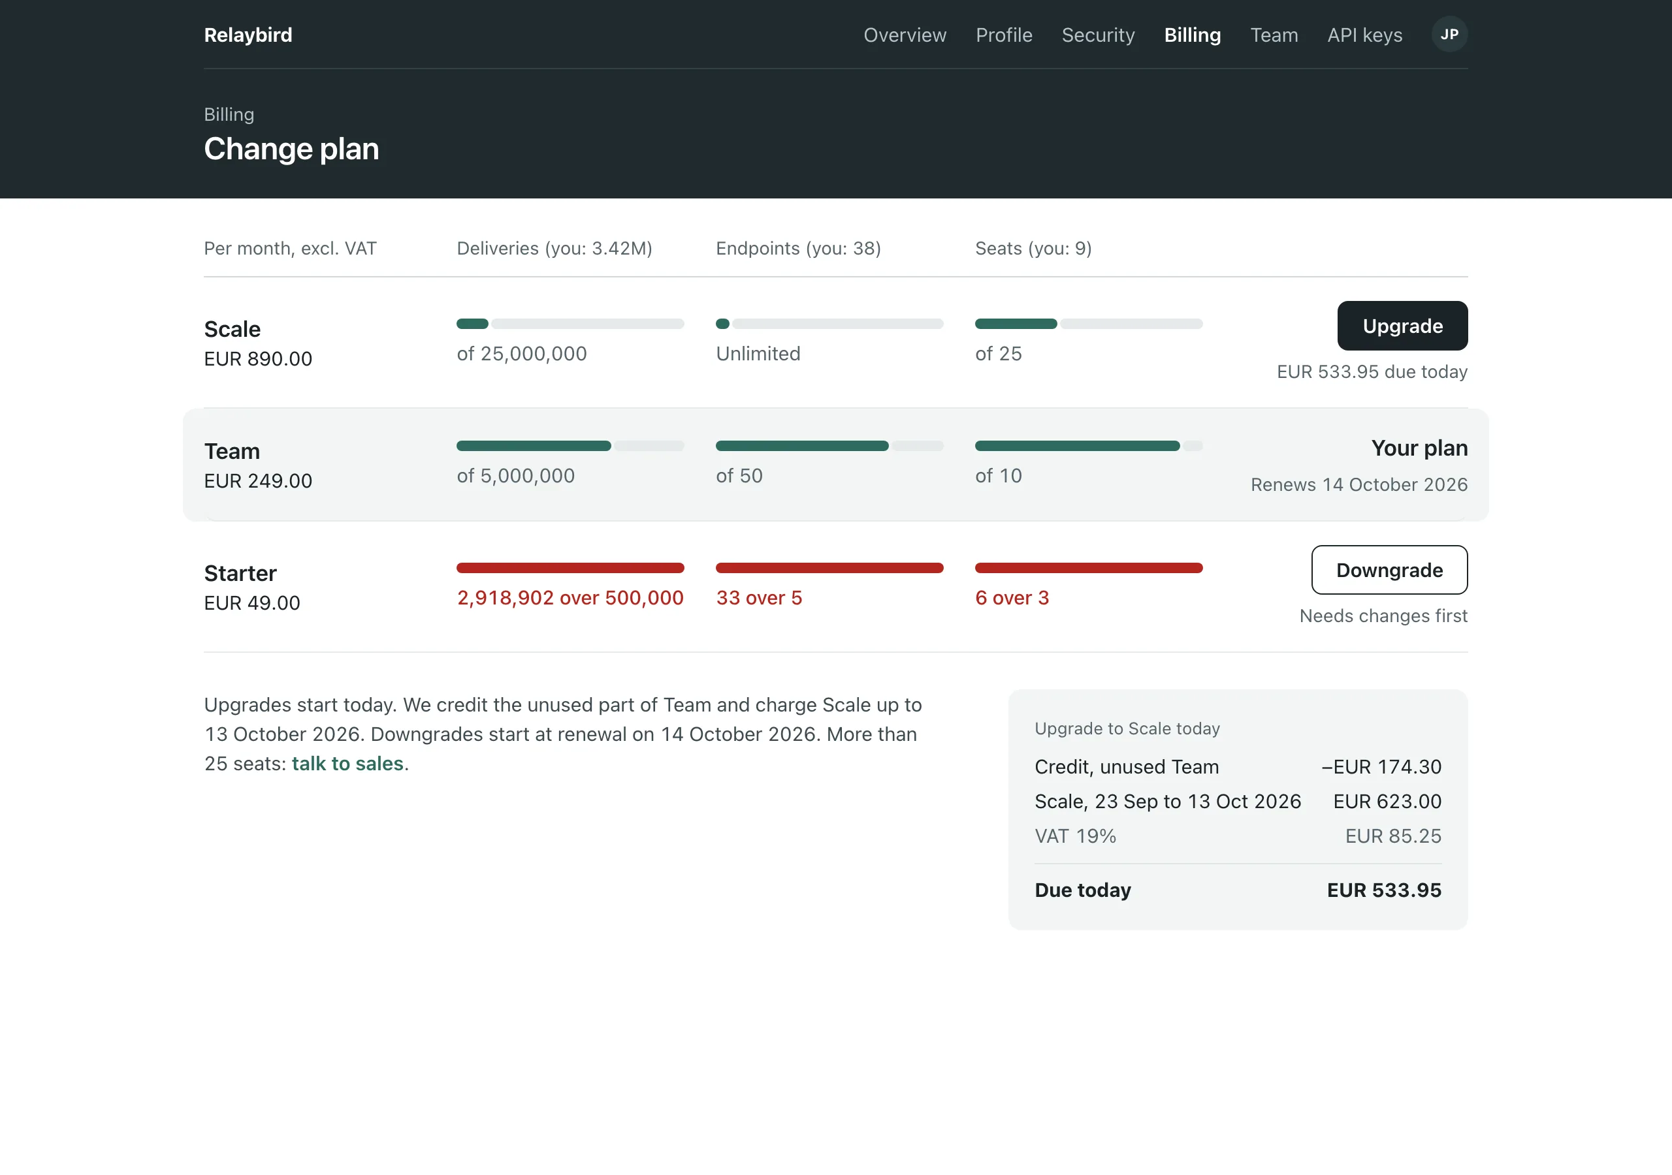The width and height of the screenshot is (1672, 1175).
Task: Click the EUR 249.00 price
Action: [258, 481]
